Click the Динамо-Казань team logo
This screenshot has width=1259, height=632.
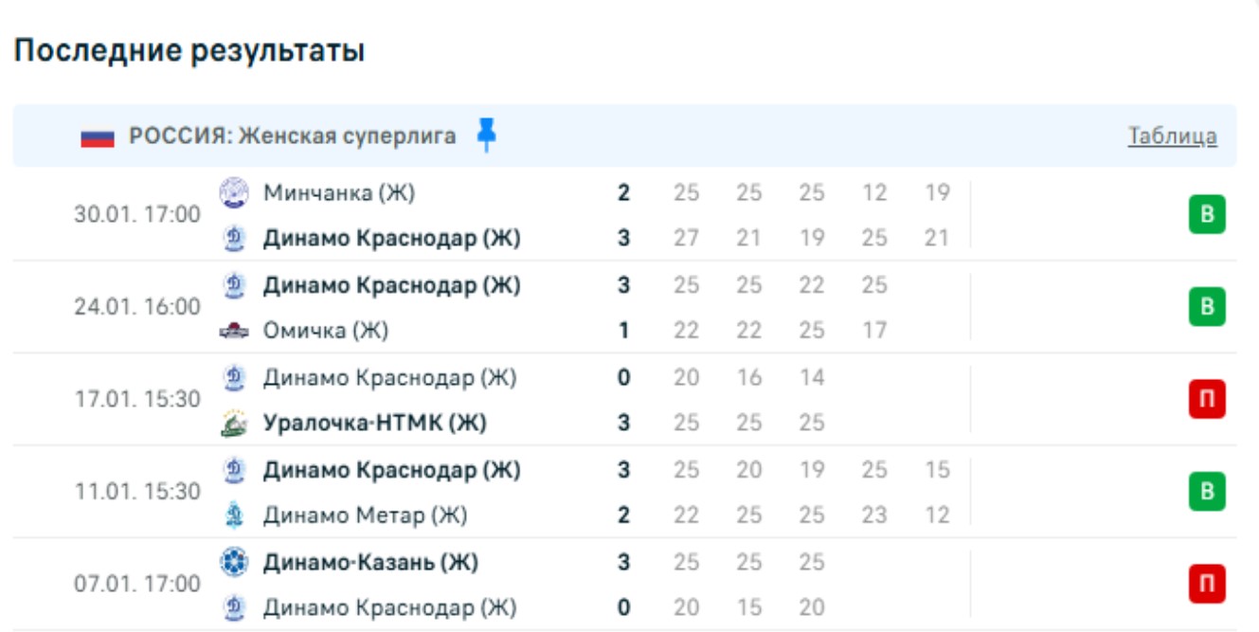[234, 563]
